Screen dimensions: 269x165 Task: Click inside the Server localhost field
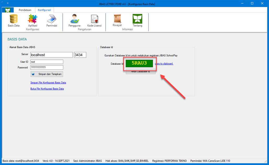[x=51, y=55]
